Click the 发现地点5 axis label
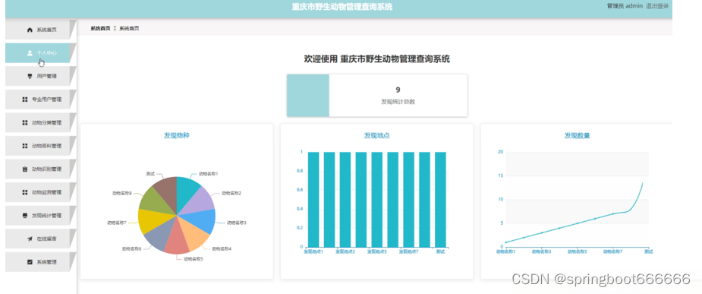Screen dimensions: 702x294 (x=377, y=252)
